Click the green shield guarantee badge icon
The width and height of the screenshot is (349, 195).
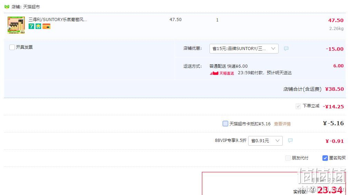[x=38, y=26]
